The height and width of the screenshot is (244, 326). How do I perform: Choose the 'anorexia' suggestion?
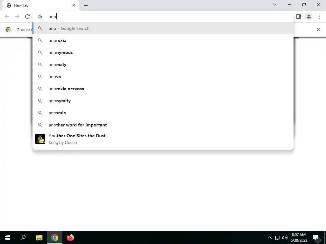coord(163,40)
